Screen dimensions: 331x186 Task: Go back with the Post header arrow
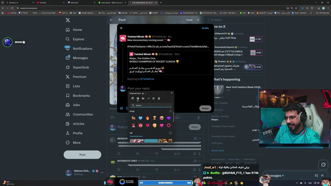coord(111,20)
